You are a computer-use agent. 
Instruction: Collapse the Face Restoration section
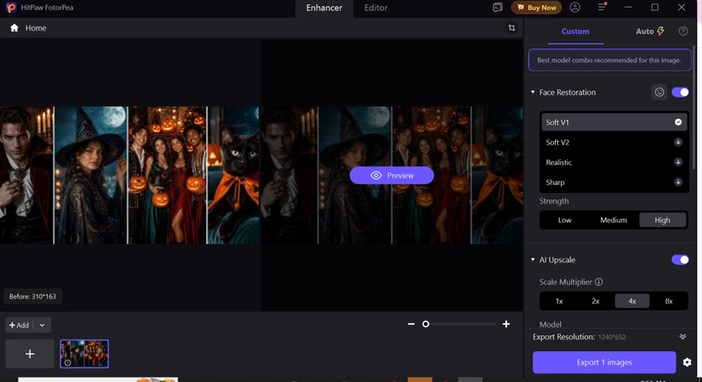533,93
